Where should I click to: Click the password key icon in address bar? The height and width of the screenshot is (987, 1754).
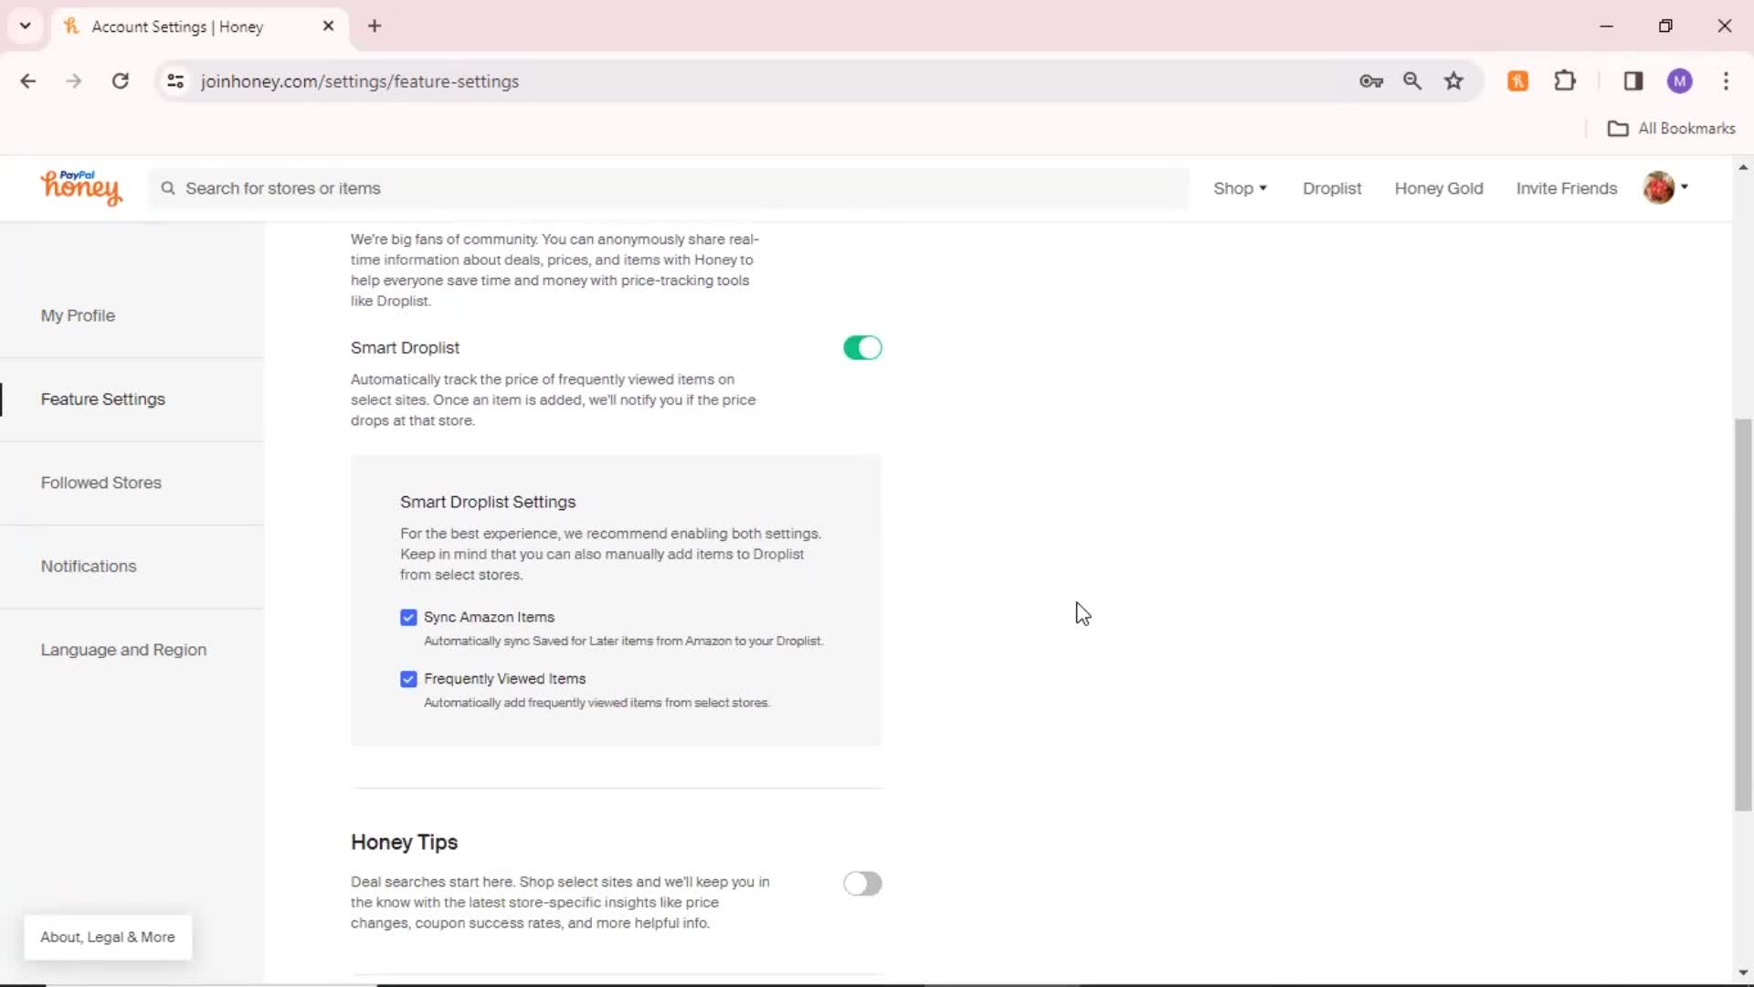tap(1370, 81)
